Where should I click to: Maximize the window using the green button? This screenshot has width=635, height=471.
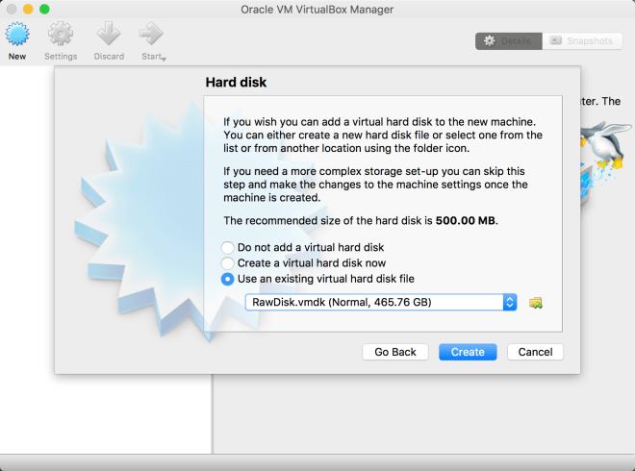[x=44, y=9]
